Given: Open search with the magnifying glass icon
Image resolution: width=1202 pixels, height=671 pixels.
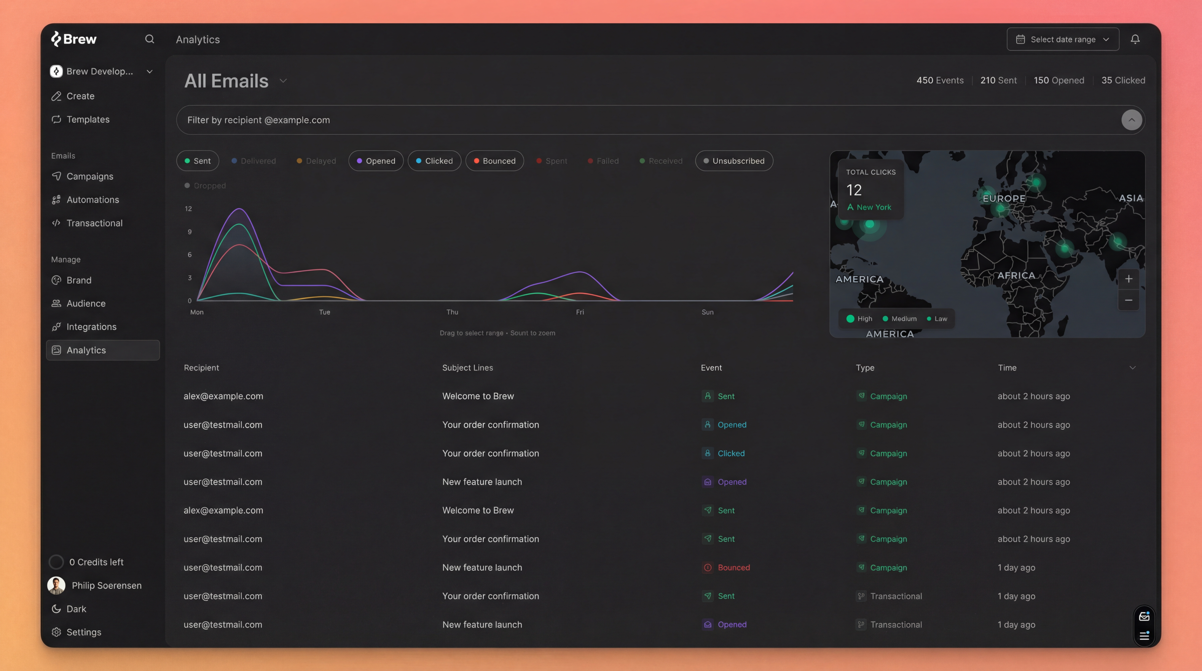Looking at the screenshot, I should pos(150,39).
